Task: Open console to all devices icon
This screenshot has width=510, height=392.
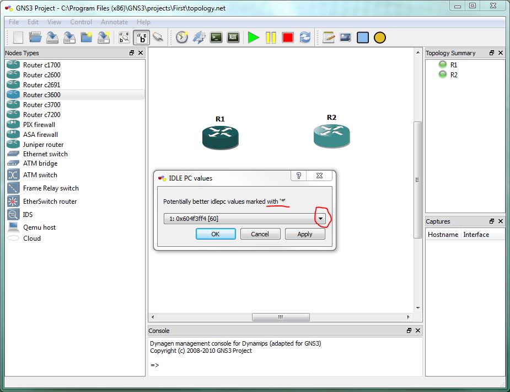Action: click(216, 38)
